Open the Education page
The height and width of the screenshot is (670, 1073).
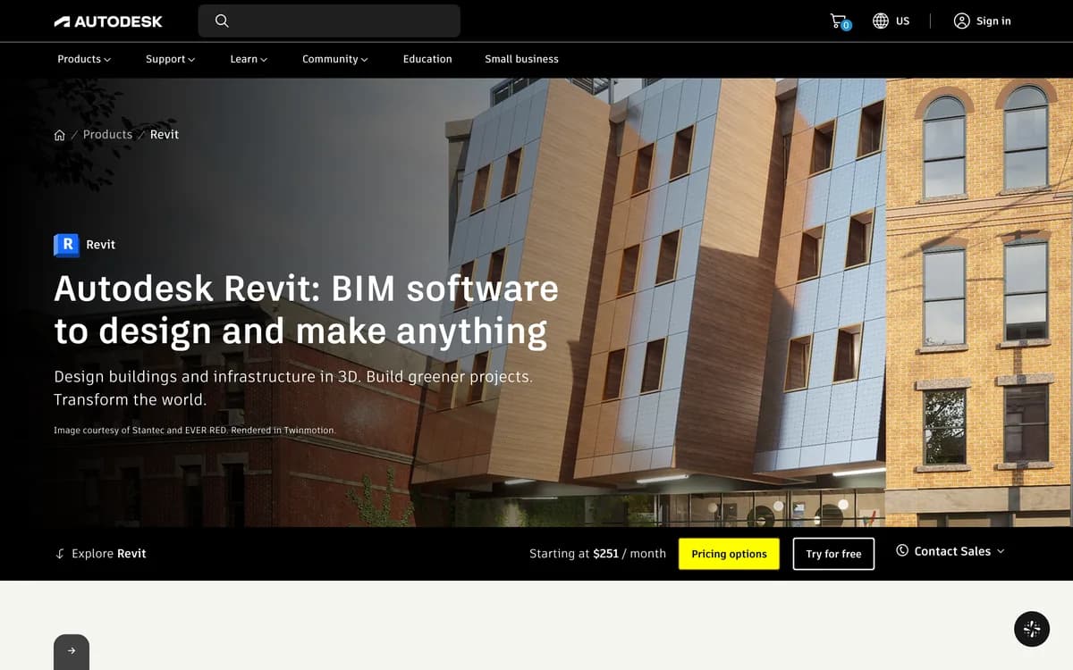427,59
